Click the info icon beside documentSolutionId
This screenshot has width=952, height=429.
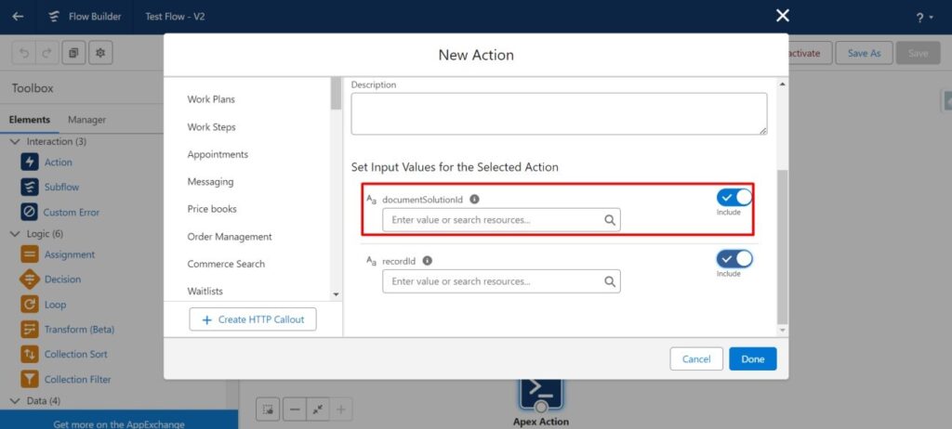tap(474, 200)
